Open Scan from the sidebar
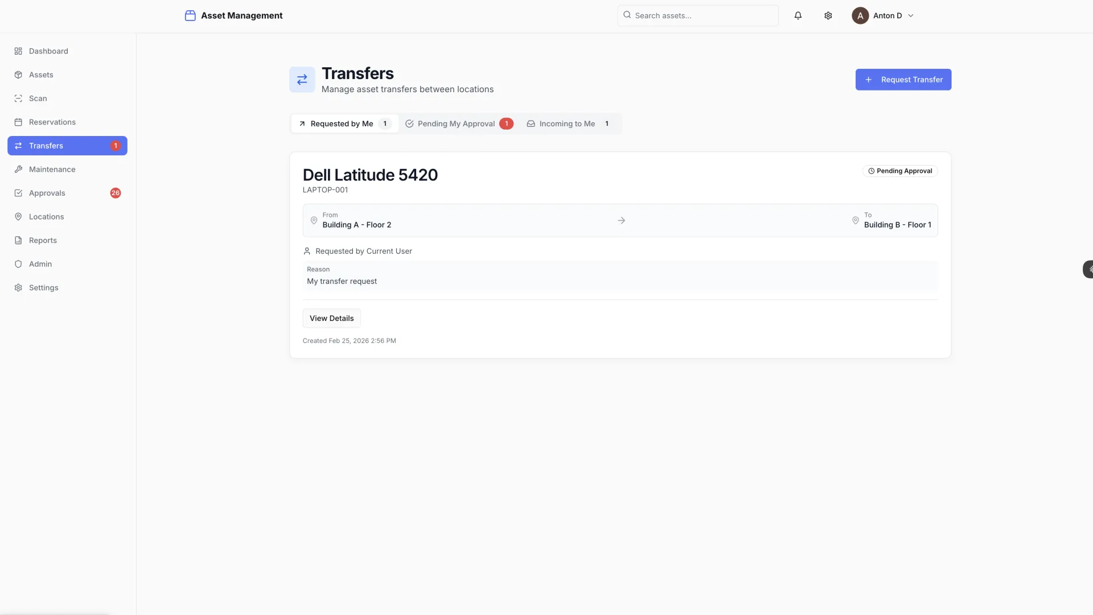This screenshot has height=615, width=1093. (x=38, y=98)
